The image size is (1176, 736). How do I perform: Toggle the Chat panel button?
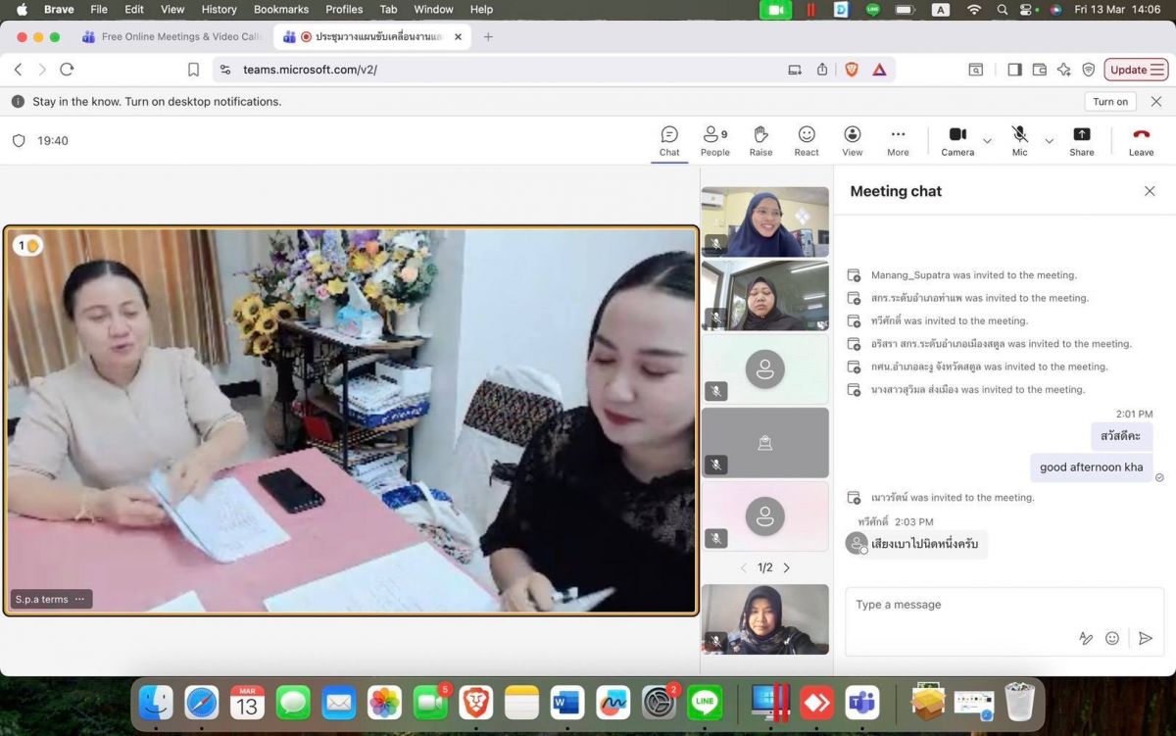669,140
